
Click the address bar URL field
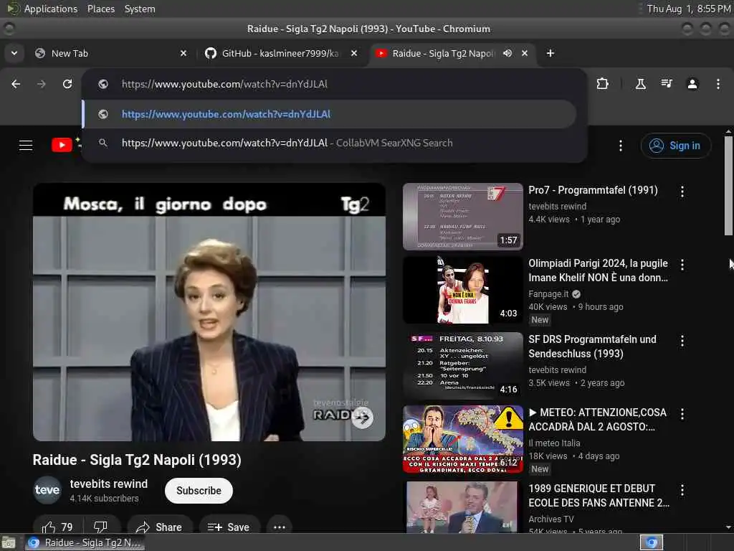[335, 84]
